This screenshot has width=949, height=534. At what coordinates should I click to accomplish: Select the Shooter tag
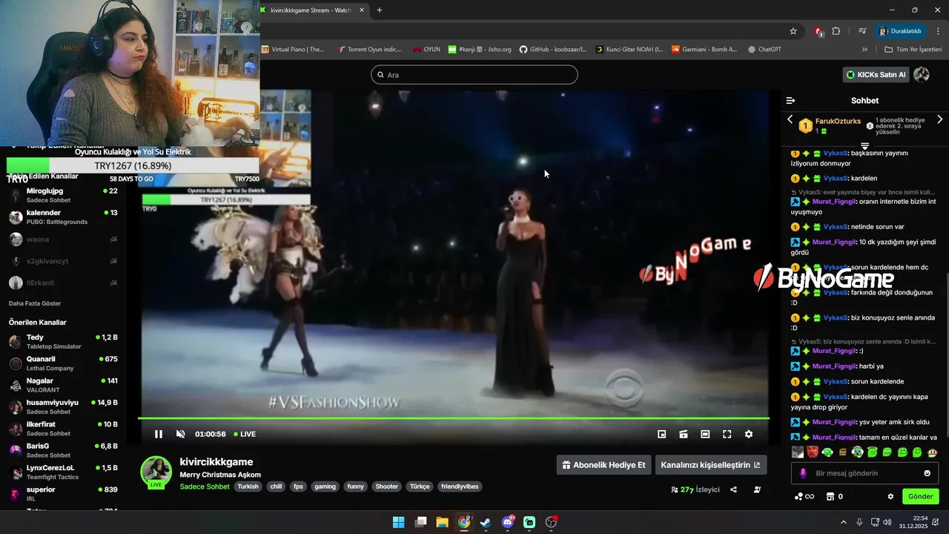[x=387, y=487]
